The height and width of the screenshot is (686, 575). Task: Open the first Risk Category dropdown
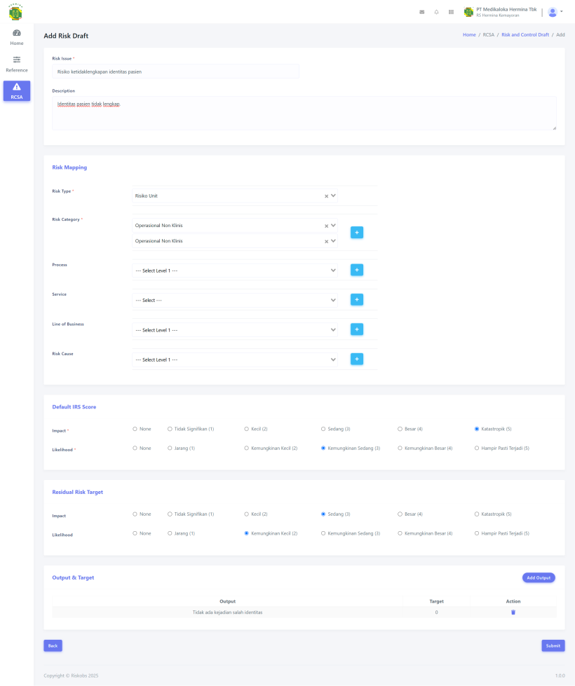pyautogui.click(x=235, y=226)
